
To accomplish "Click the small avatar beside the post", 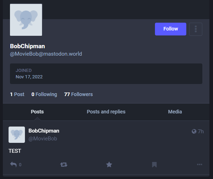I will (x=17, y=135).
